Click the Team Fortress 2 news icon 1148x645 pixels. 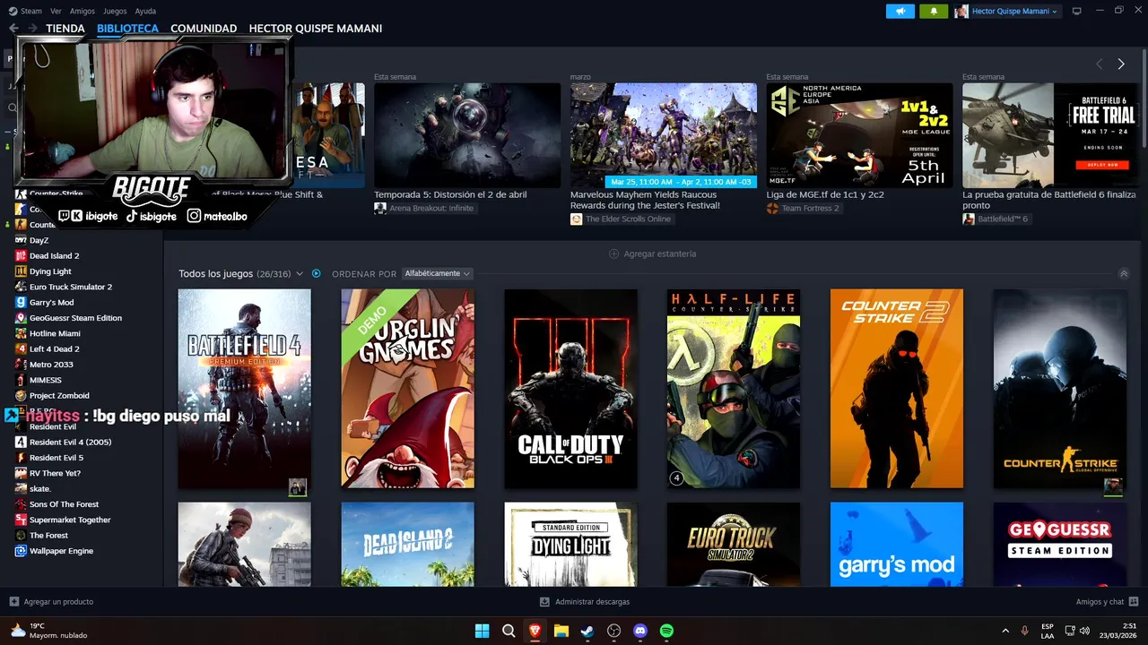coord(772,208)
